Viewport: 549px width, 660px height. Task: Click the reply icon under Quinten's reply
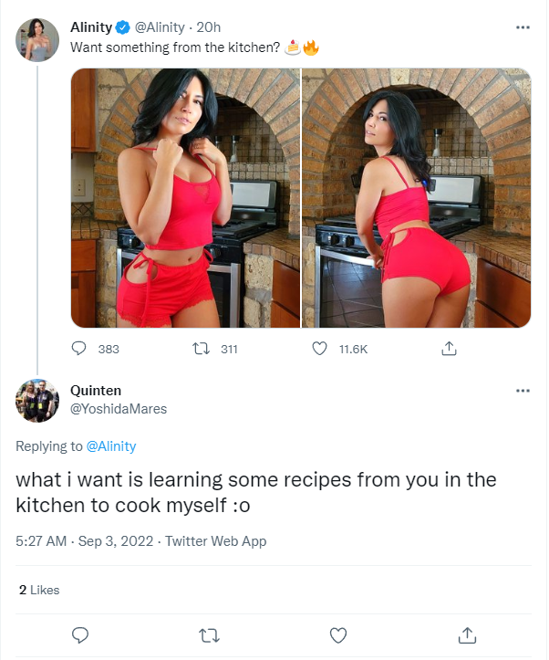(80, 635)
